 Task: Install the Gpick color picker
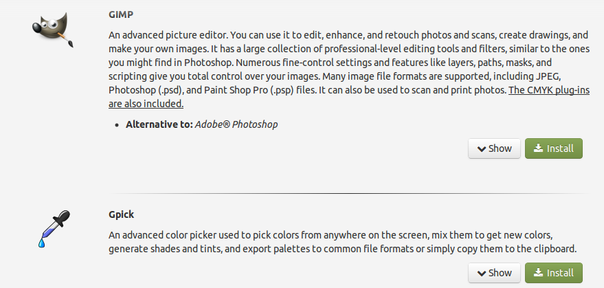553,273
